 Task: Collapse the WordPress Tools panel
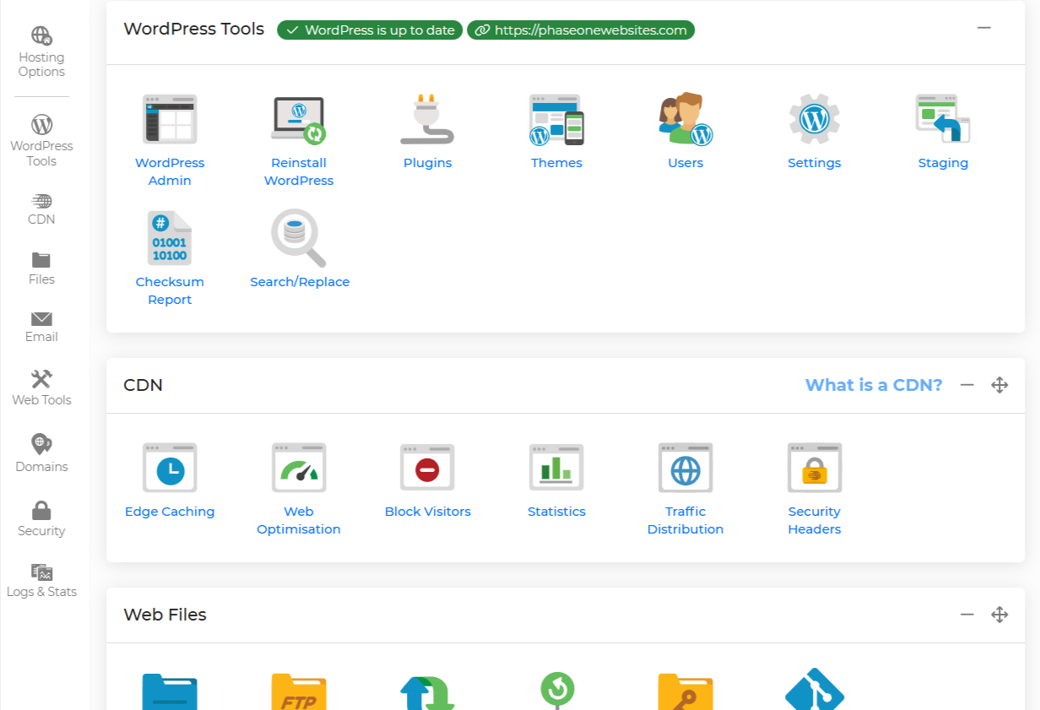tap(983, 28)
